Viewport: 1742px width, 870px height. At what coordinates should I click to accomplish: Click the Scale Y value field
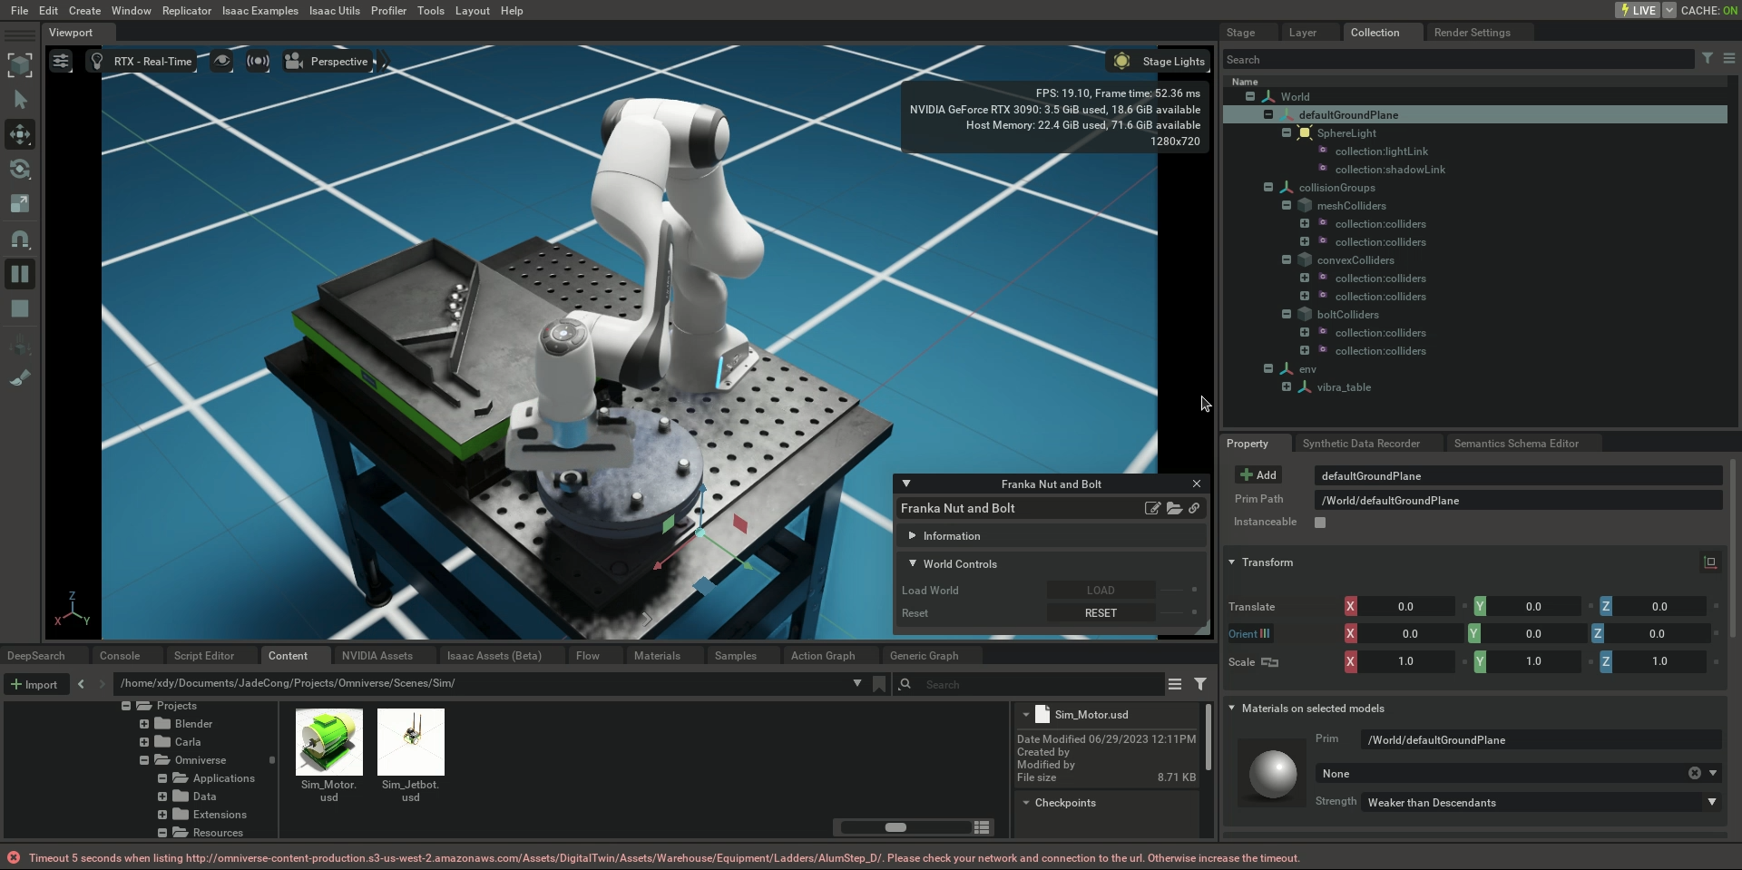(x=1533, y=661)
